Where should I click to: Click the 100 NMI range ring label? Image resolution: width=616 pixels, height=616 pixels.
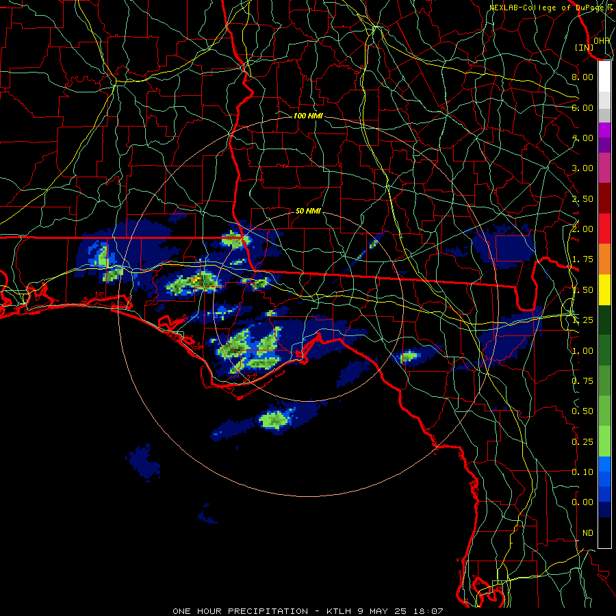coord(308,116)
